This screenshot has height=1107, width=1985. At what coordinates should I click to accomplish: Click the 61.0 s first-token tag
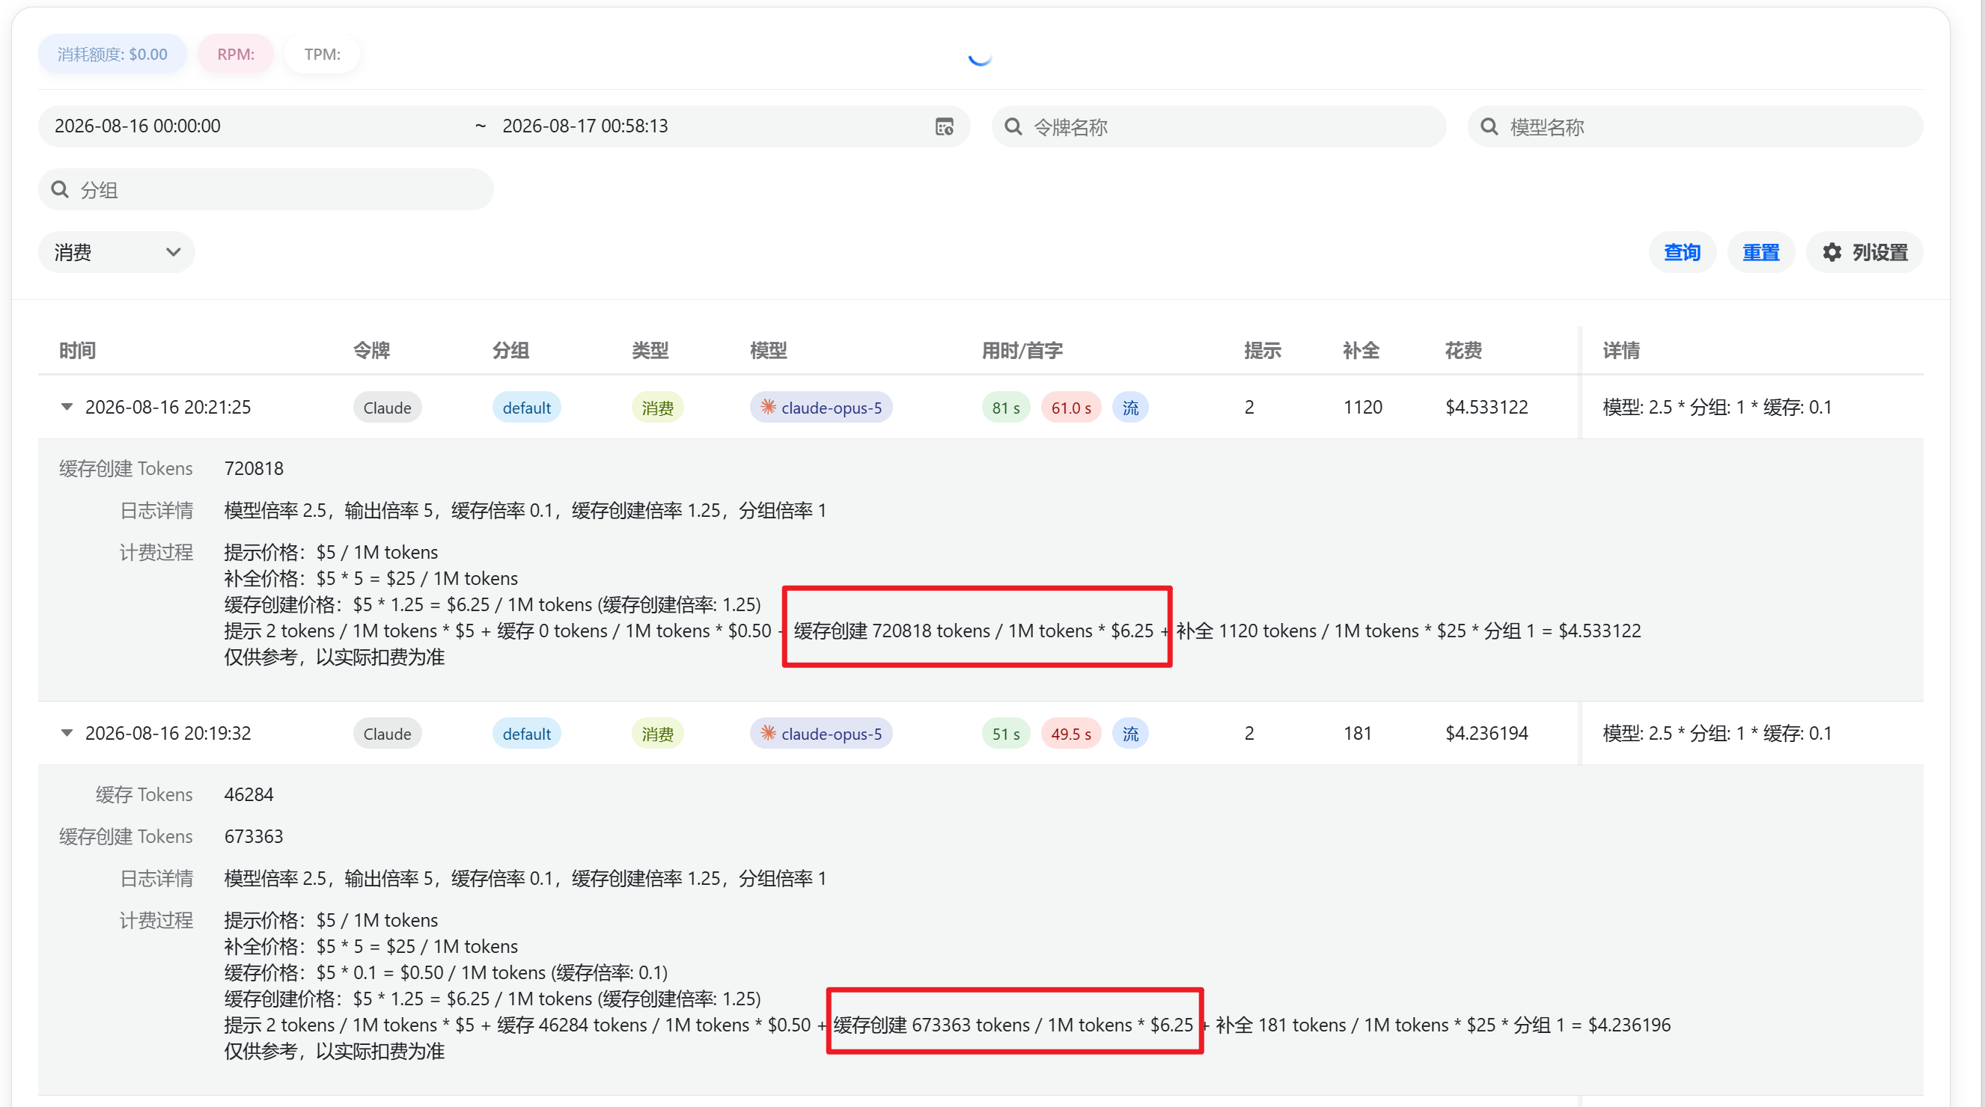point(1071,407)
